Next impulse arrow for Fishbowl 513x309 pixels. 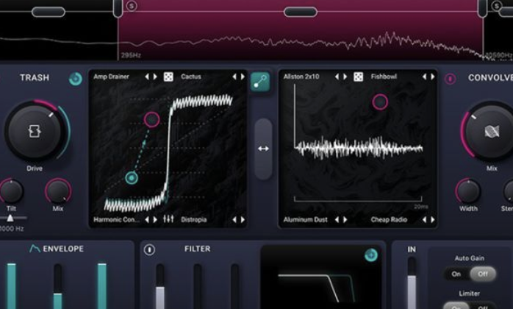coord(432,77)
